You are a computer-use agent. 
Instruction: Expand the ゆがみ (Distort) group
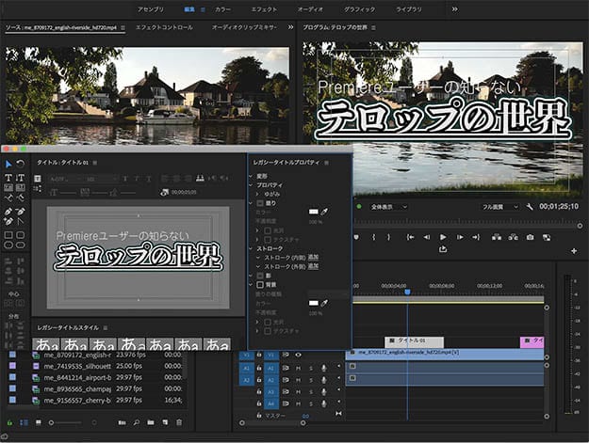[257, 194]
